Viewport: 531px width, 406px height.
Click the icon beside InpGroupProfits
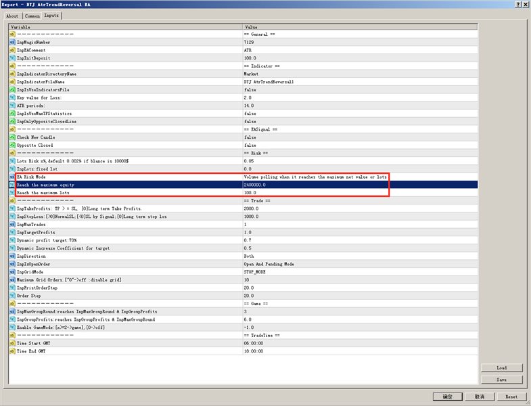[12, 319]
